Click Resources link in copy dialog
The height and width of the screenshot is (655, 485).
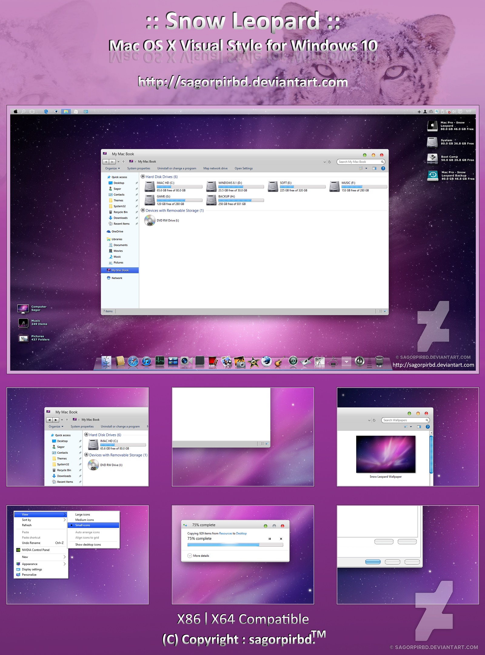click(226, 533)
